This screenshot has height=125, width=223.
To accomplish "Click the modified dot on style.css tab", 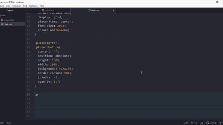I will (114, 10).
